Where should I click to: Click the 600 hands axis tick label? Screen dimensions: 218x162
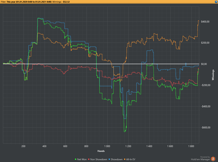[65, 146]
